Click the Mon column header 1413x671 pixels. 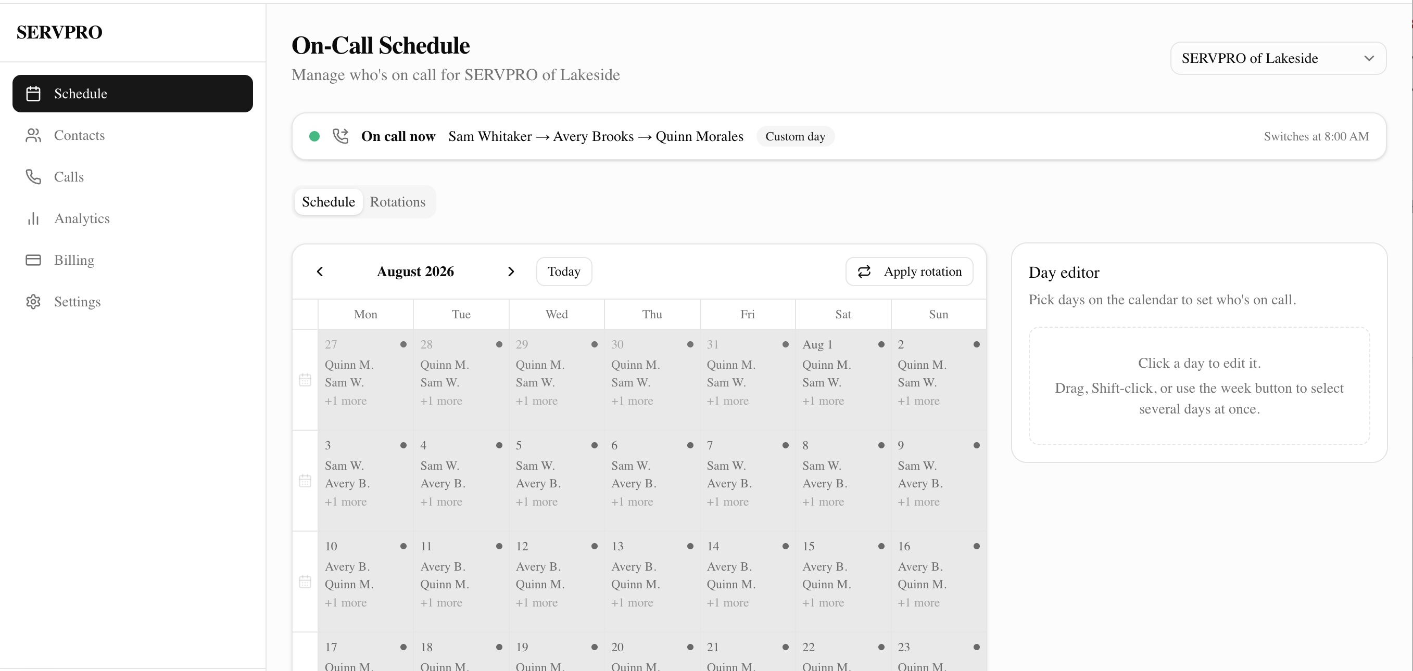[365, 314]
